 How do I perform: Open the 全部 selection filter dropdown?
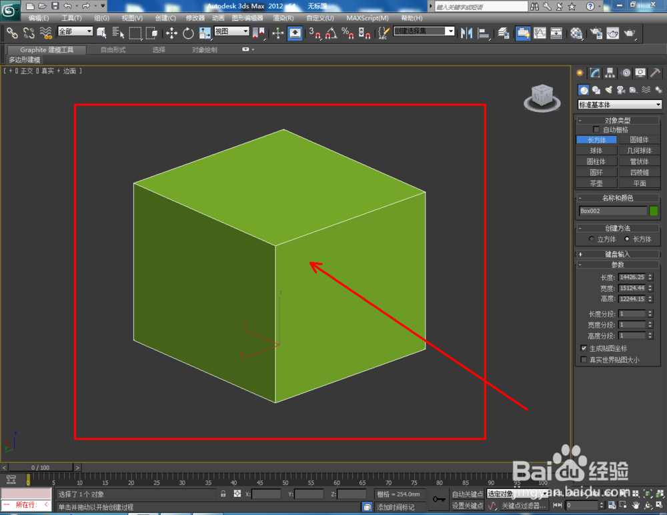[x=75, y=31]
